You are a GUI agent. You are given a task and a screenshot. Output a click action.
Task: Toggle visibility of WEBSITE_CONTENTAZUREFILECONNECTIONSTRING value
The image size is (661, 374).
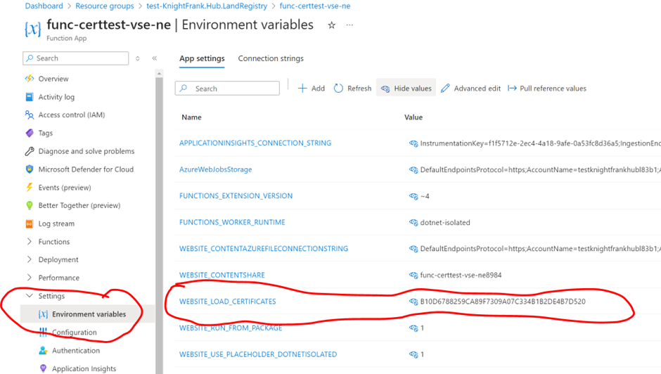pos(413,249)
